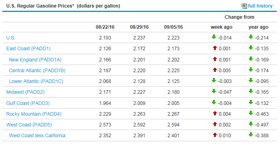Image resolution: width=280 pixels, height=144 pixels.
Task: Open Lower Atlantic (PADD1C) link
Action: pos(36,81)
